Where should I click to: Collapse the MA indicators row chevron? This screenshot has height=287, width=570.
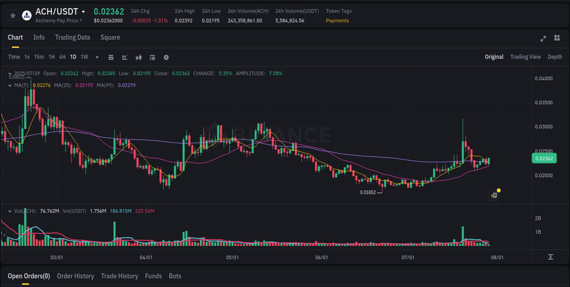click(10, 85)
